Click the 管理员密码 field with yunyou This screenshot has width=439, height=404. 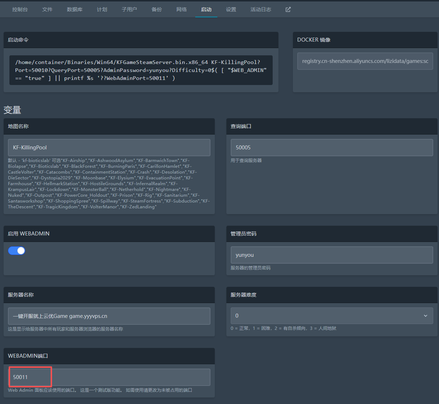click(x=332, y=255)
